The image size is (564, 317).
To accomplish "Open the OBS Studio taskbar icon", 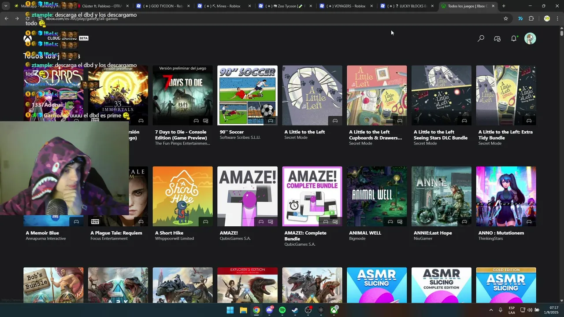I will pyautogui.click(x=308, y=310).
